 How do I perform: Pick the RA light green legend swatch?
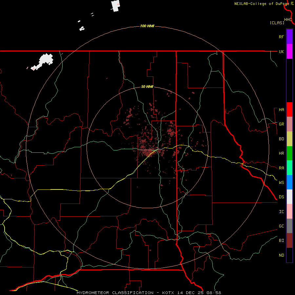tap(289, 168)
